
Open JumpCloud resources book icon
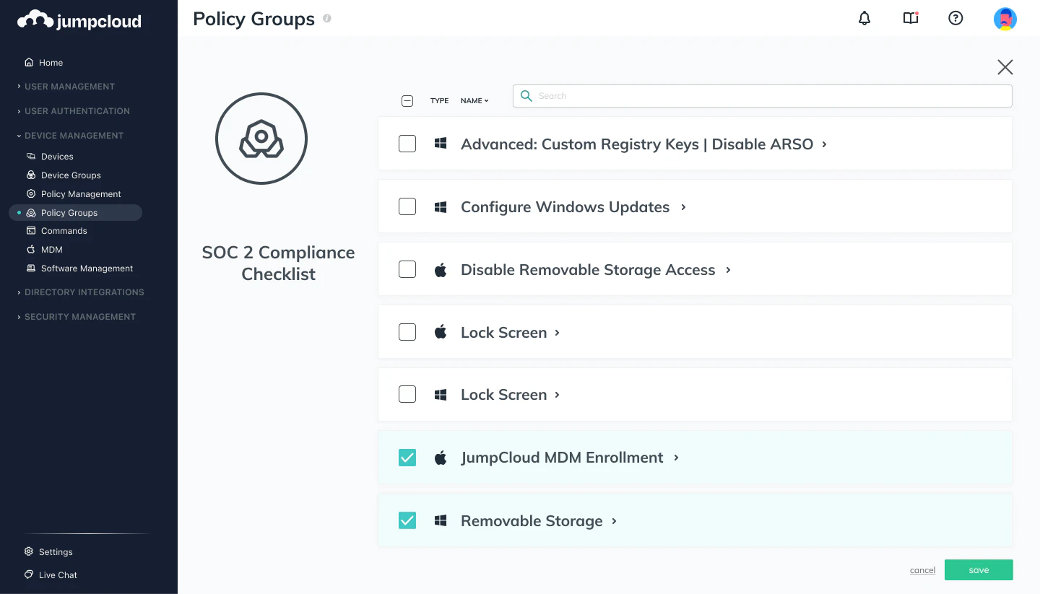point(910,18)
